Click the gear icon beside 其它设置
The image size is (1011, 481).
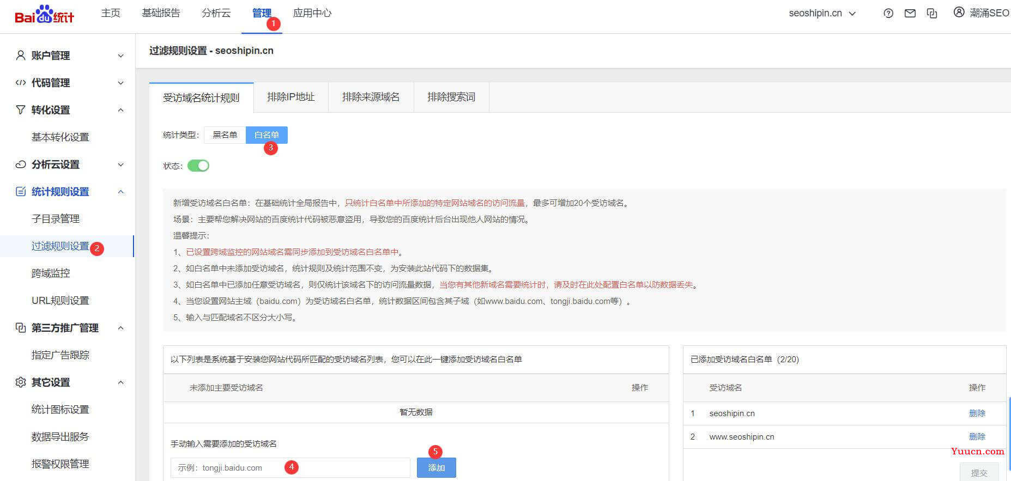point(21,382)
